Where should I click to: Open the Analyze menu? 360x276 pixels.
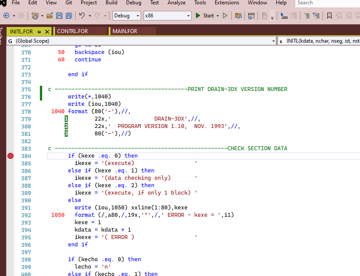pos(176,3)
